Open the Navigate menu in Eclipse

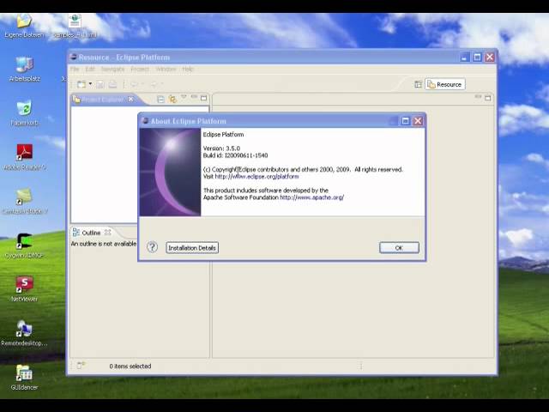pos(112,69)
